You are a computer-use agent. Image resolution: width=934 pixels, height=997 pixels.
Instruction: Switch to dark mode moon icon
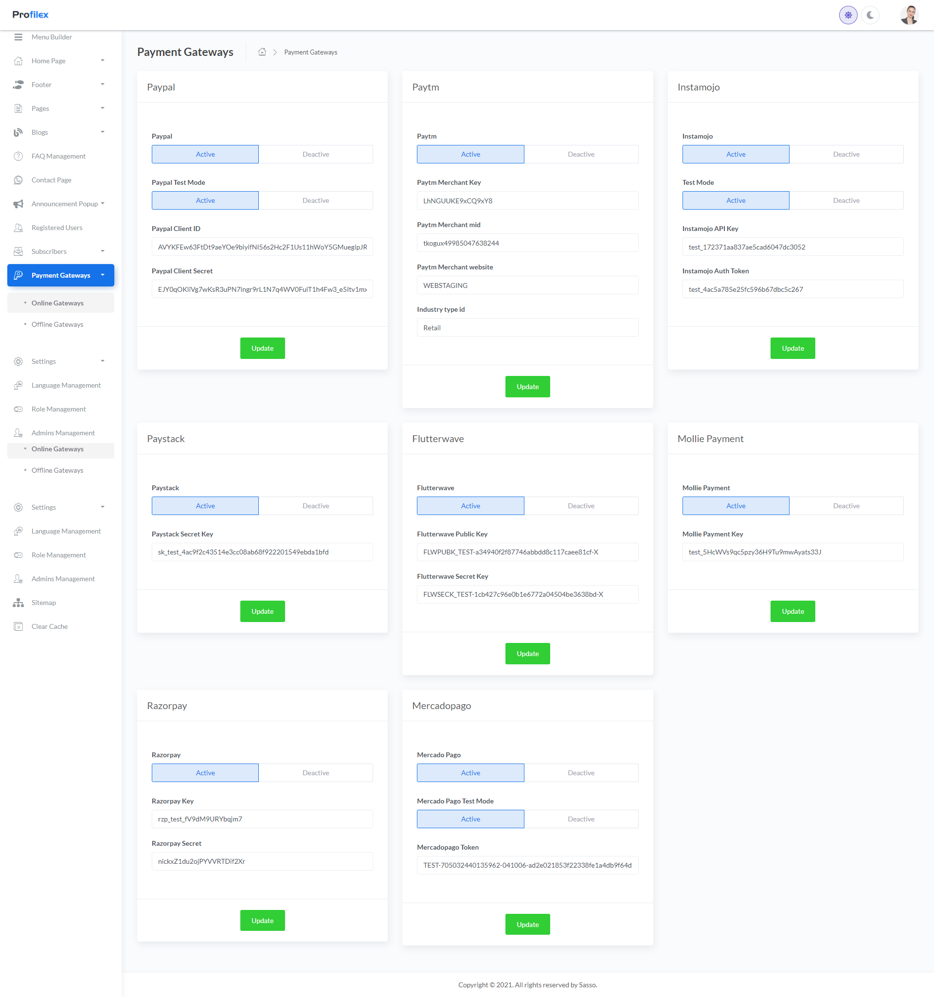click(x=870, y=15)
